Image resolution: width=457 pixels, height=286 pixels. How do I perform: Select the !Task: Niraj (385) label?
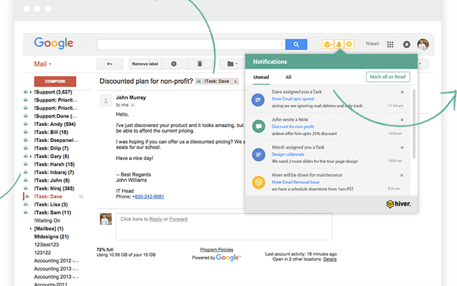54,189
